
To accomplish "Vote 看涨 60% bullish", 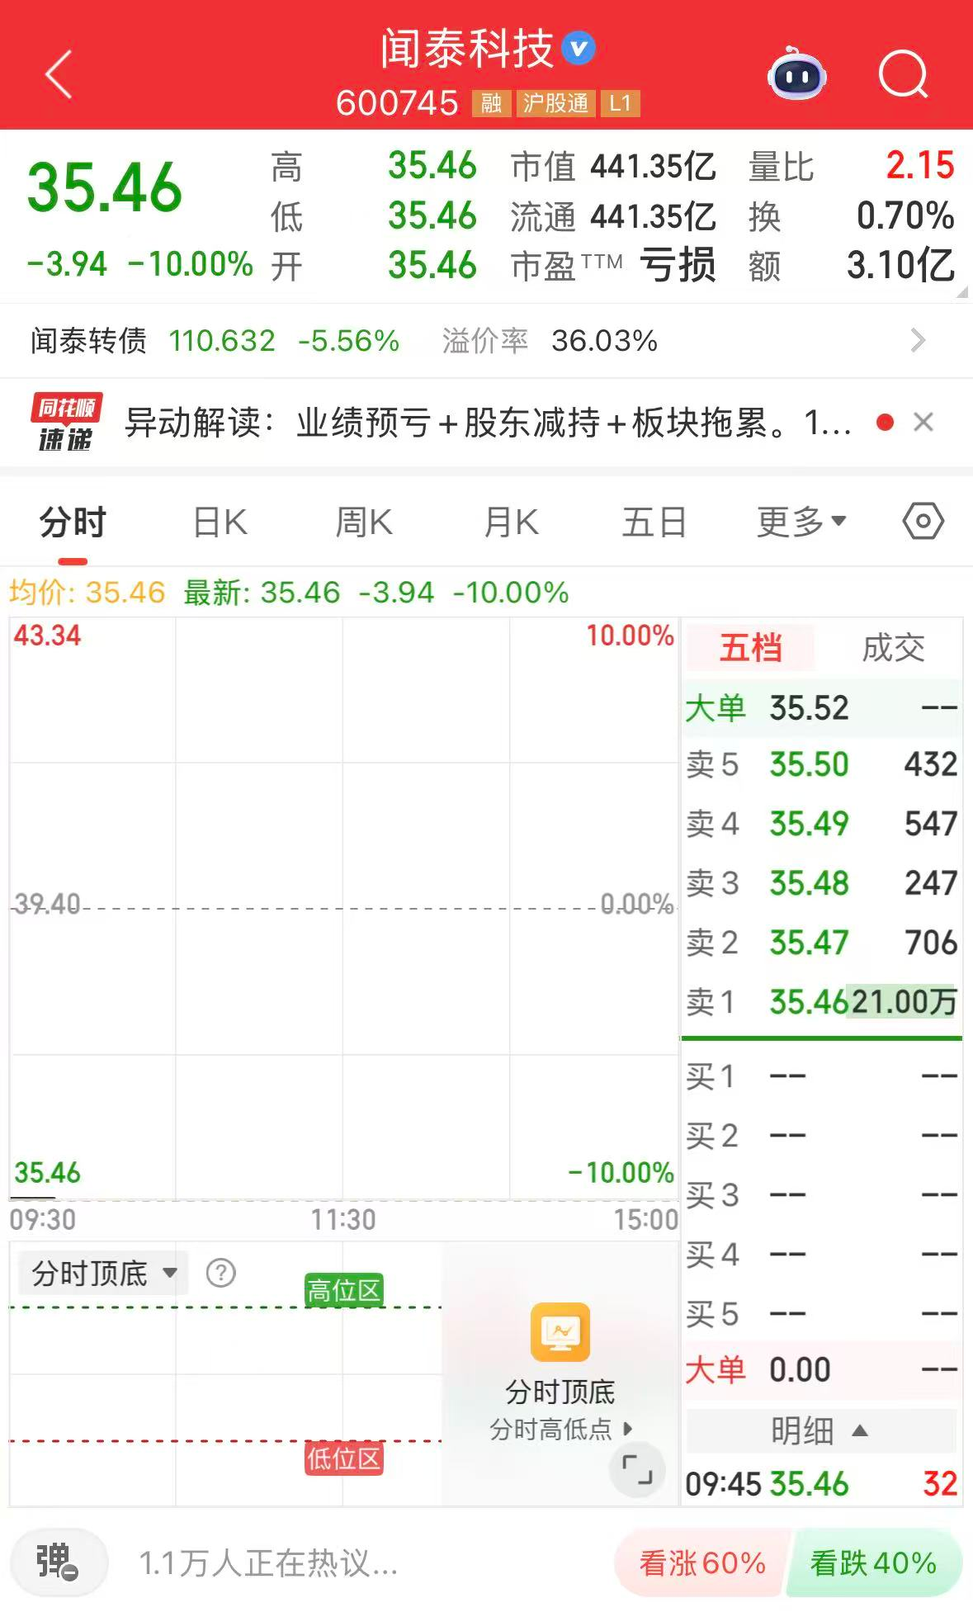I will tap(702, 1562).
